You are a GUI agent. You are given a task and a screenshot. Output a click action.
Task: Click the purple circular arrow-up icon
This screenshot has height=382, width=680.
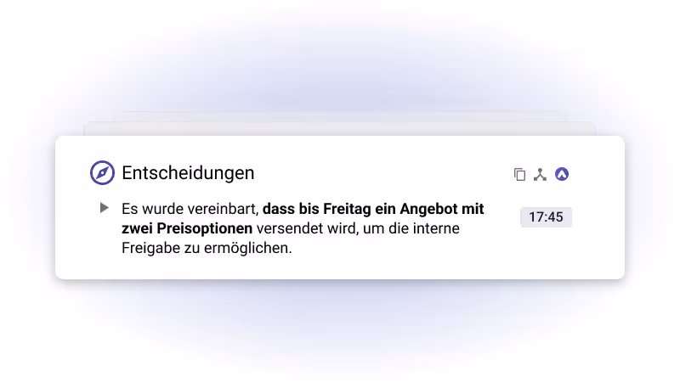click(x=562, y=174)
